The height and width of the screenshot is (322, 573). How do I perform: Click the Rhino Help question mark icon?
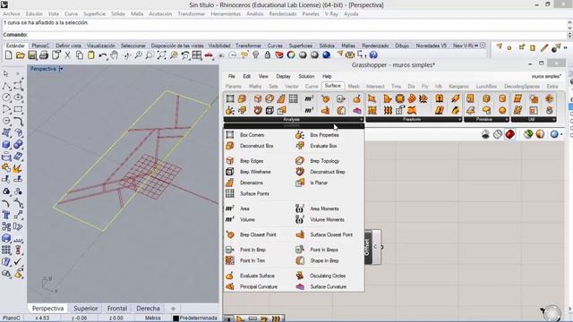tap(373, 55)
